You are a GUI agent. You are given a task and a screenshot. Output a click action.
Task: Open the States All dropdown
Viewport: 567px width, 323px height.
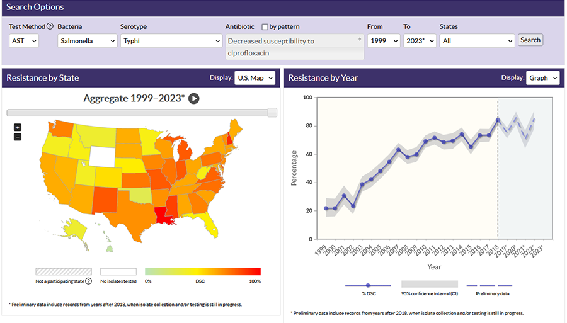477,40
